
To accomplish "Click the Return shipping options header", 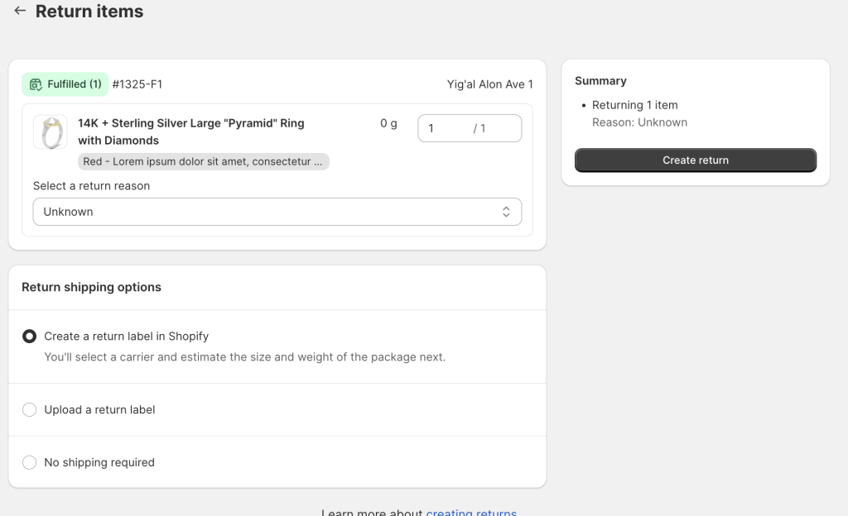I will click(x=91, y=287).
